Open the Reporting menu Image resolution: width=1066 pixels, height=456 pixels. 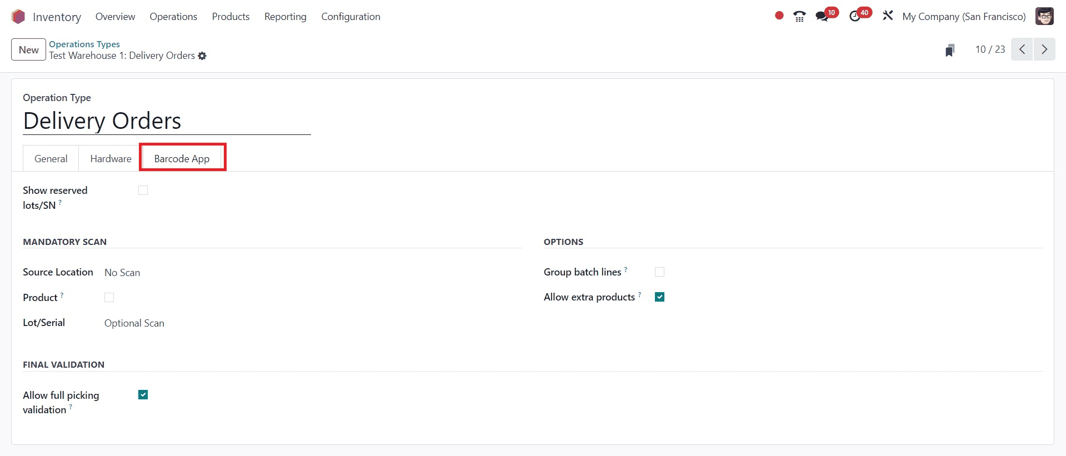coord(285,17)
